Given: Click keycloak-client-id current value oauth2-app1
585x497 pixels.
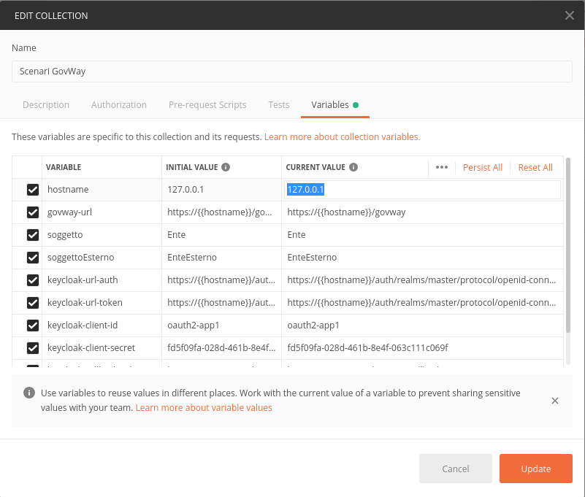Looking at the screenshot, I should coord(313,325).
